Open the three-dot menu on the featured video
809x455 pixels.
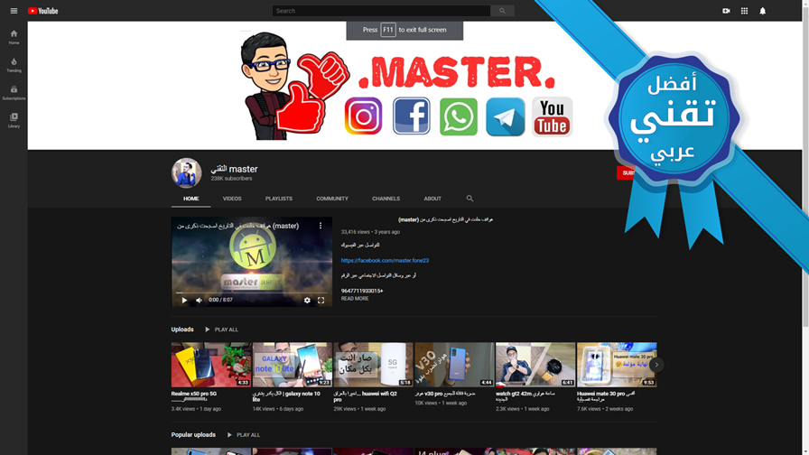click(x=321, y=226)
